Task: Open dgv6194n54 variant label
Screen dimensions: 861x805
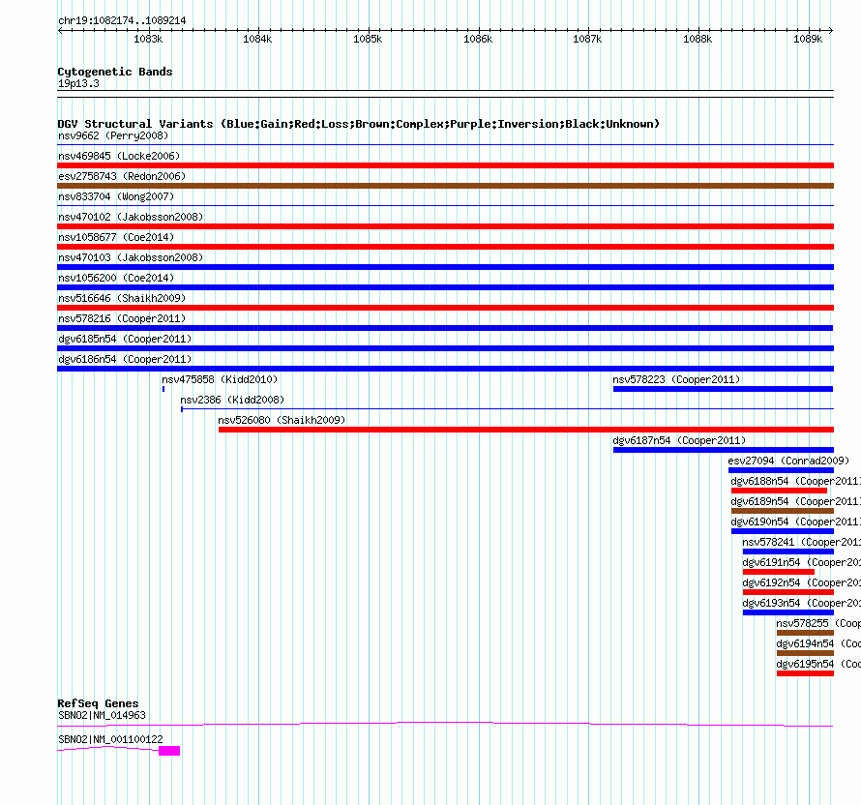Action: click(818, 643)
